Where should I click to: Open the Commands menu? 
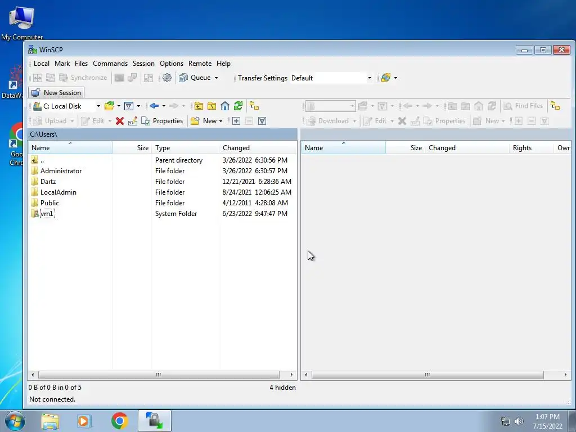point(110,64)
